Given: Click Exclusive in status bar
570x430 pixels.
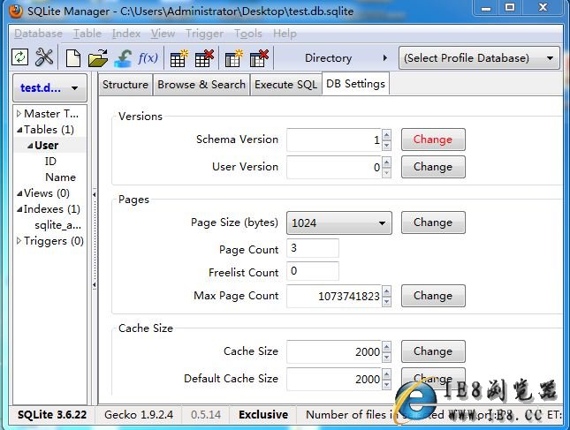Looking at the screenshot, I should (x=263, y=415).
